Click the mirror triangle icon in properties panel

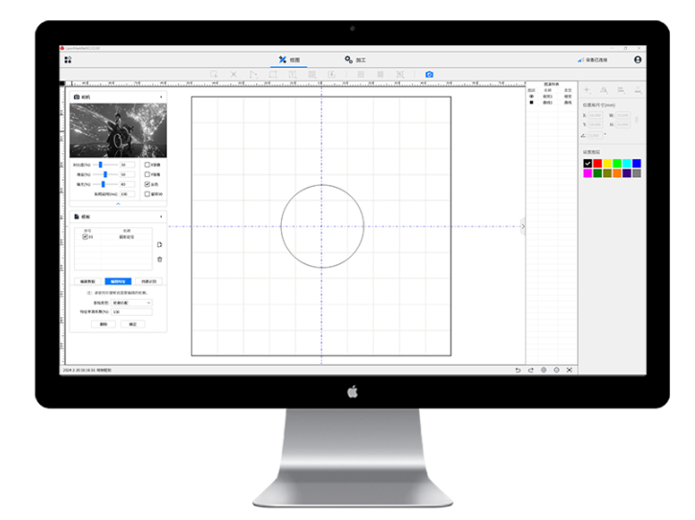[604, 90]
